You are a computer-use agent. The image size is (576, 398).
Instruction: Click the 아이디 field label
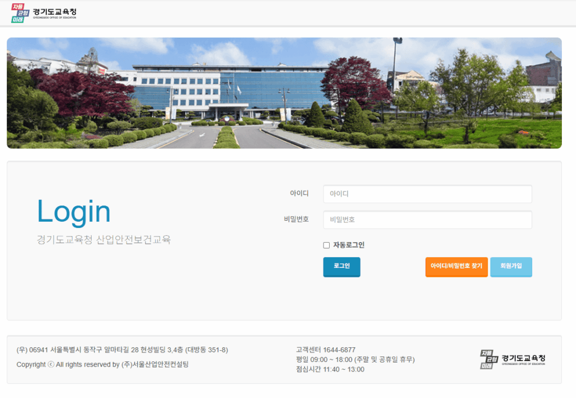pos(299,194)
